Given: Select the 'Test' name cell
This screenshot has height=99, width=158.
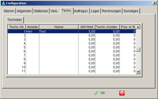Looking at the screenshot, I should pos(59,31).
